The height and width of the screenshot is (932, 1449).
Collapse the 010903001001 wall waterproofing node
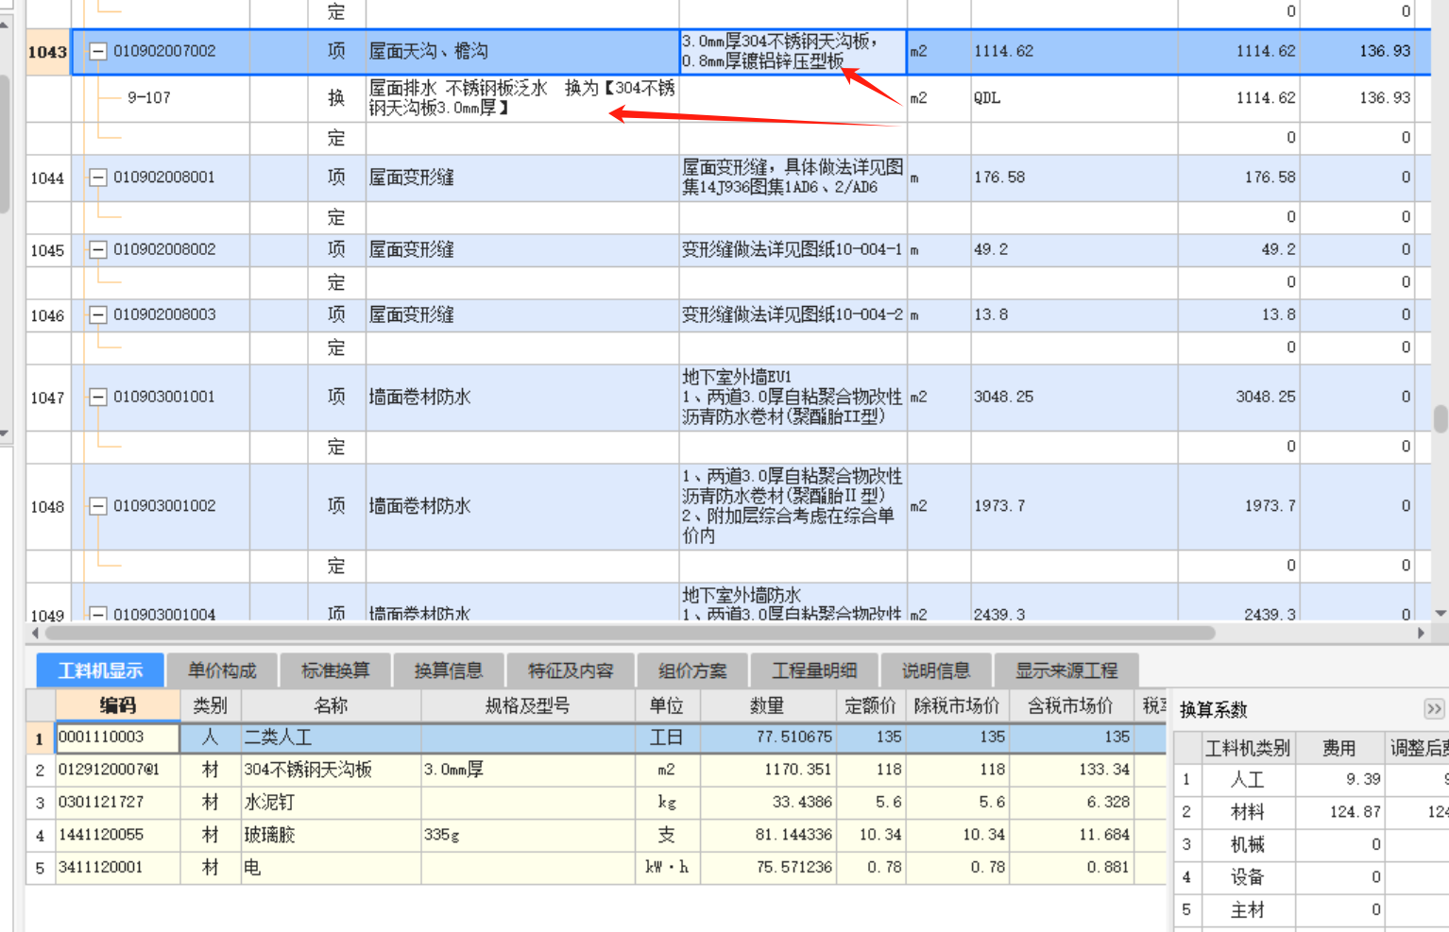click(x=98, y=398)
